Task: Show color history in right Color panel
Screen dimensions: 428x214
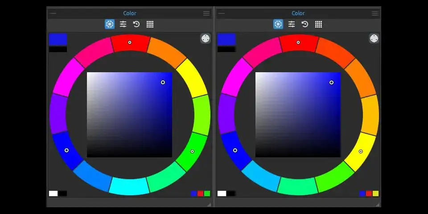Action: [x=305, y=24]
